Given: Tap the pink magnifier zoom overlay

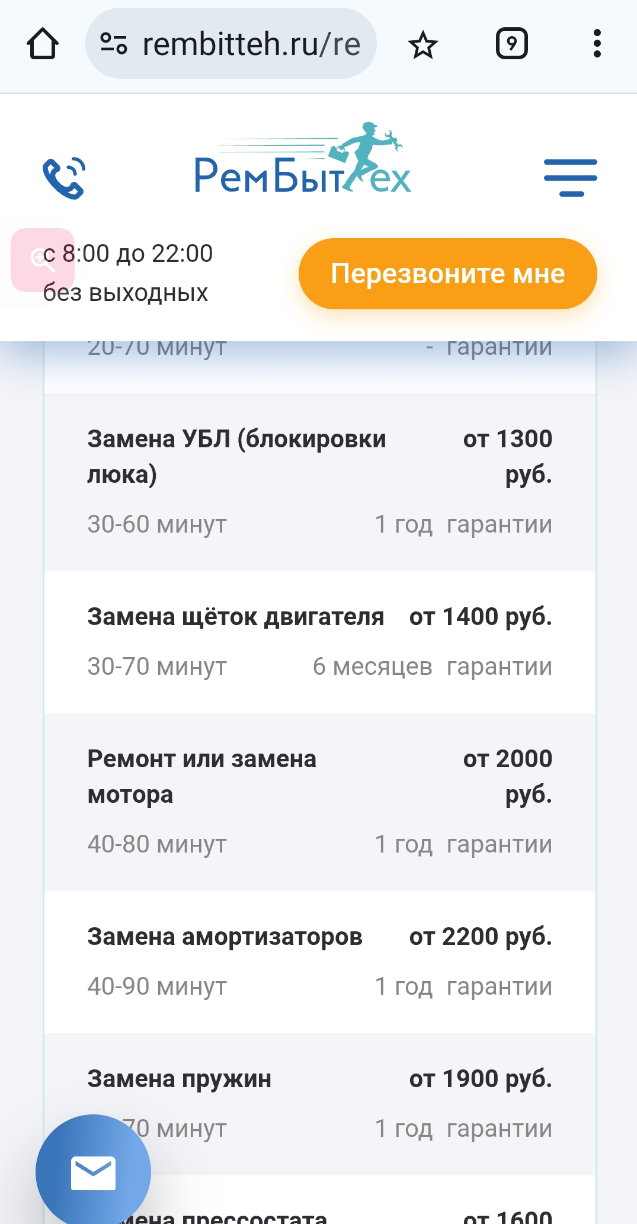Looking at the screenshot, I should tap(42, 259).
